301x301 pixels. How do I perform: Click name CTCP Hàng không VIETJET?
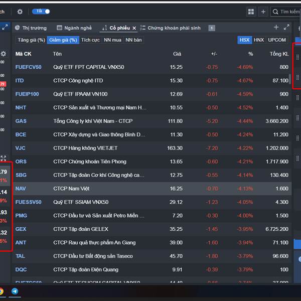point(85,148)
